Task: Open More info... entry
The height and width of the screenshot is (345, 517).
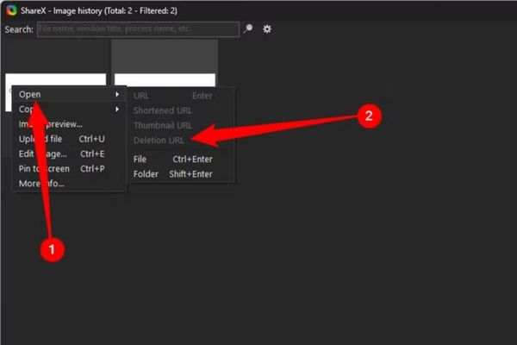Action: tap(69, 184)
